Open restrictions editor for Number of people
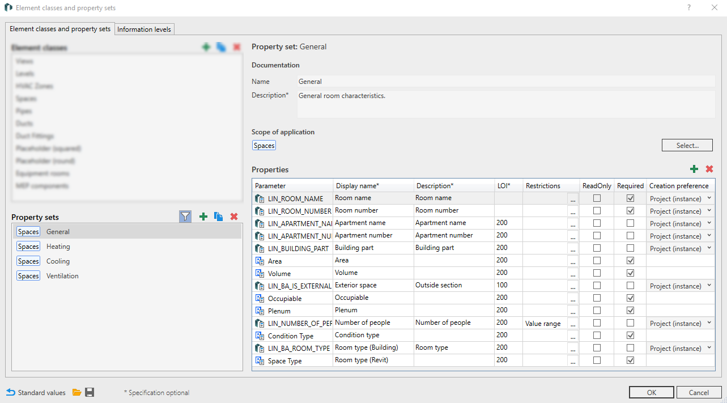Screen dimensions: 727x403 coord(573,324)
